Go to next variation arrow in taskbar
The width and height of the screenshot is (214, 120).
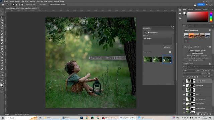111,58
